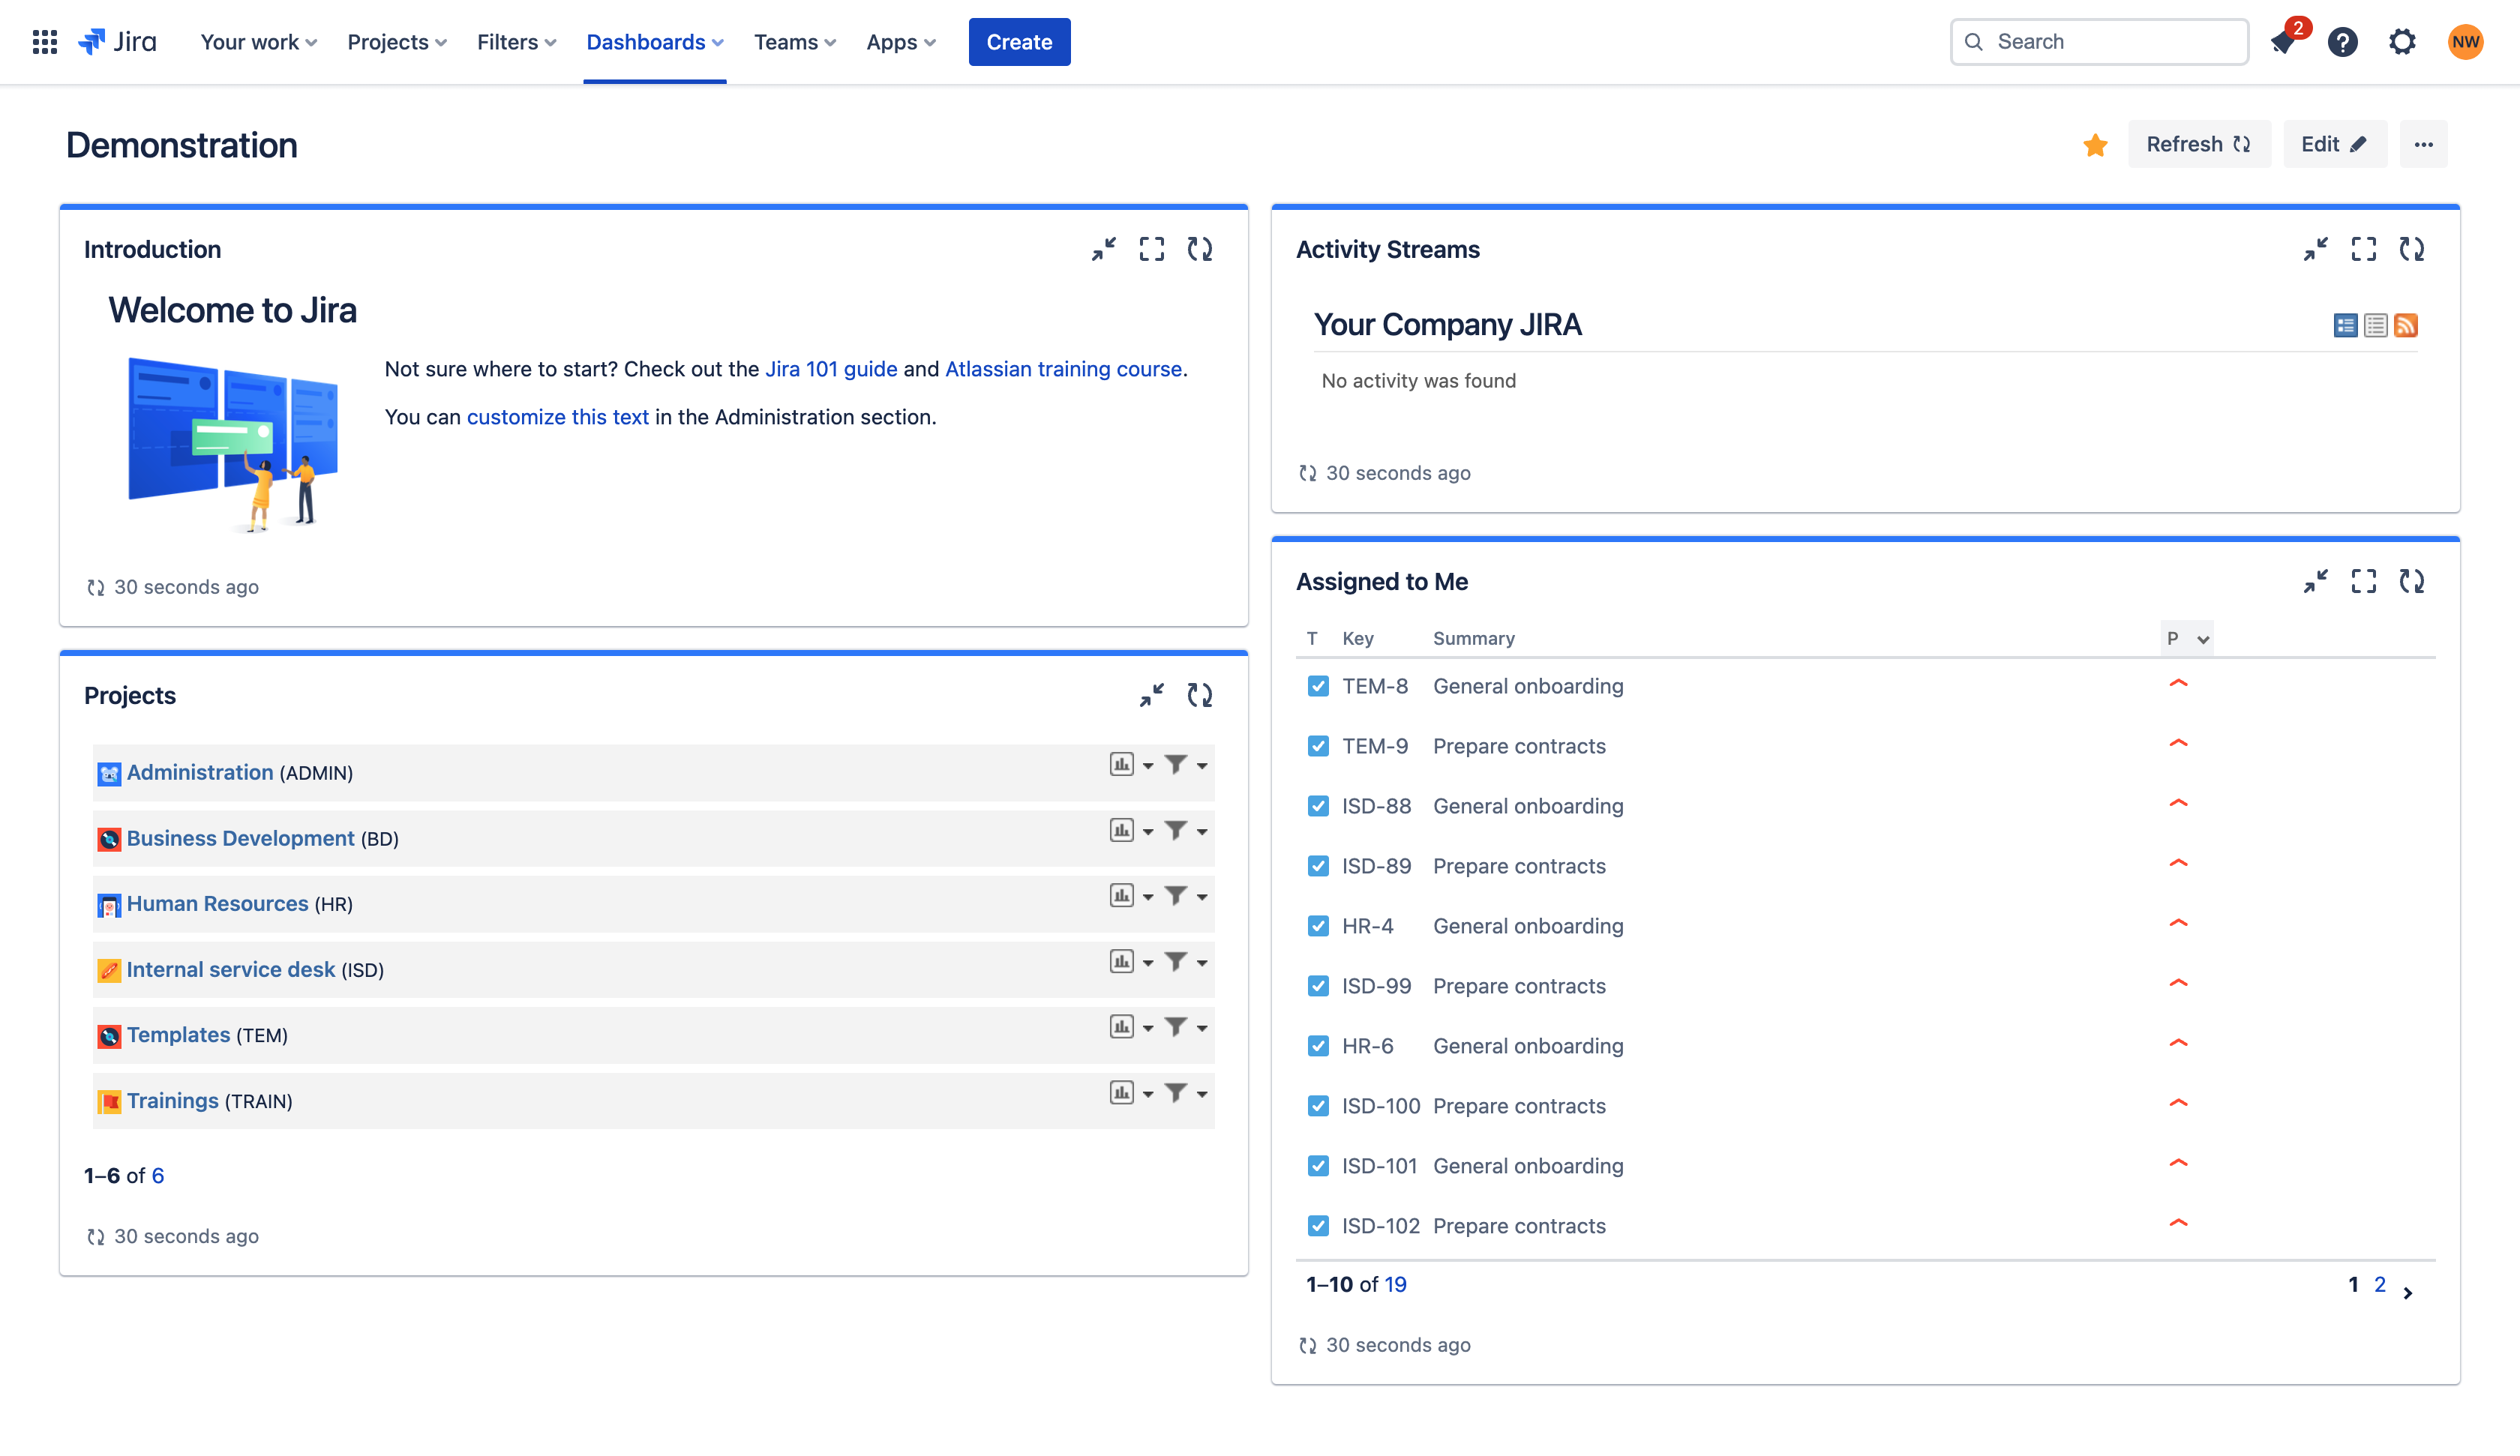
Task: Open the help question mark icon
Action: 2342,42
